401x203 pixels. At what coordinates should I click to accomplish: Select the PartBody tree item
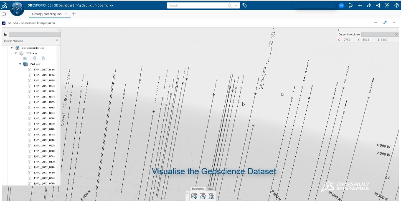coord(35,64)
